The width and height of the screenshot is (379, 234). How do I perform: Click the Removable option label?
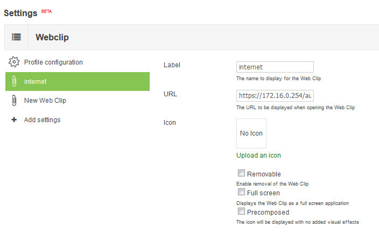[264, 174]
